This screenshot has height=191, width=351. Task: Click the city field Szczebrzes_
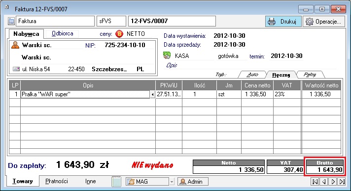coord(109,69)
